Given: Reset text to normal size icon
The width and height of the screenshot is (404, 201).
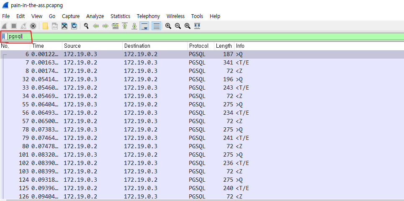Looking at the screenshot, I should pyautogui.click(x=188, y=26).
